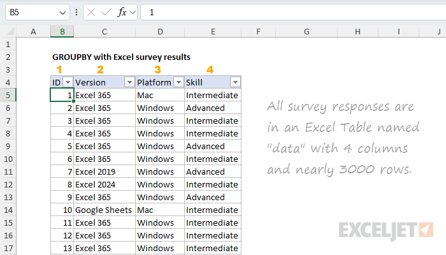Select column G header
The height and width of the screenshot is (255, 446).
click(306, 31)
